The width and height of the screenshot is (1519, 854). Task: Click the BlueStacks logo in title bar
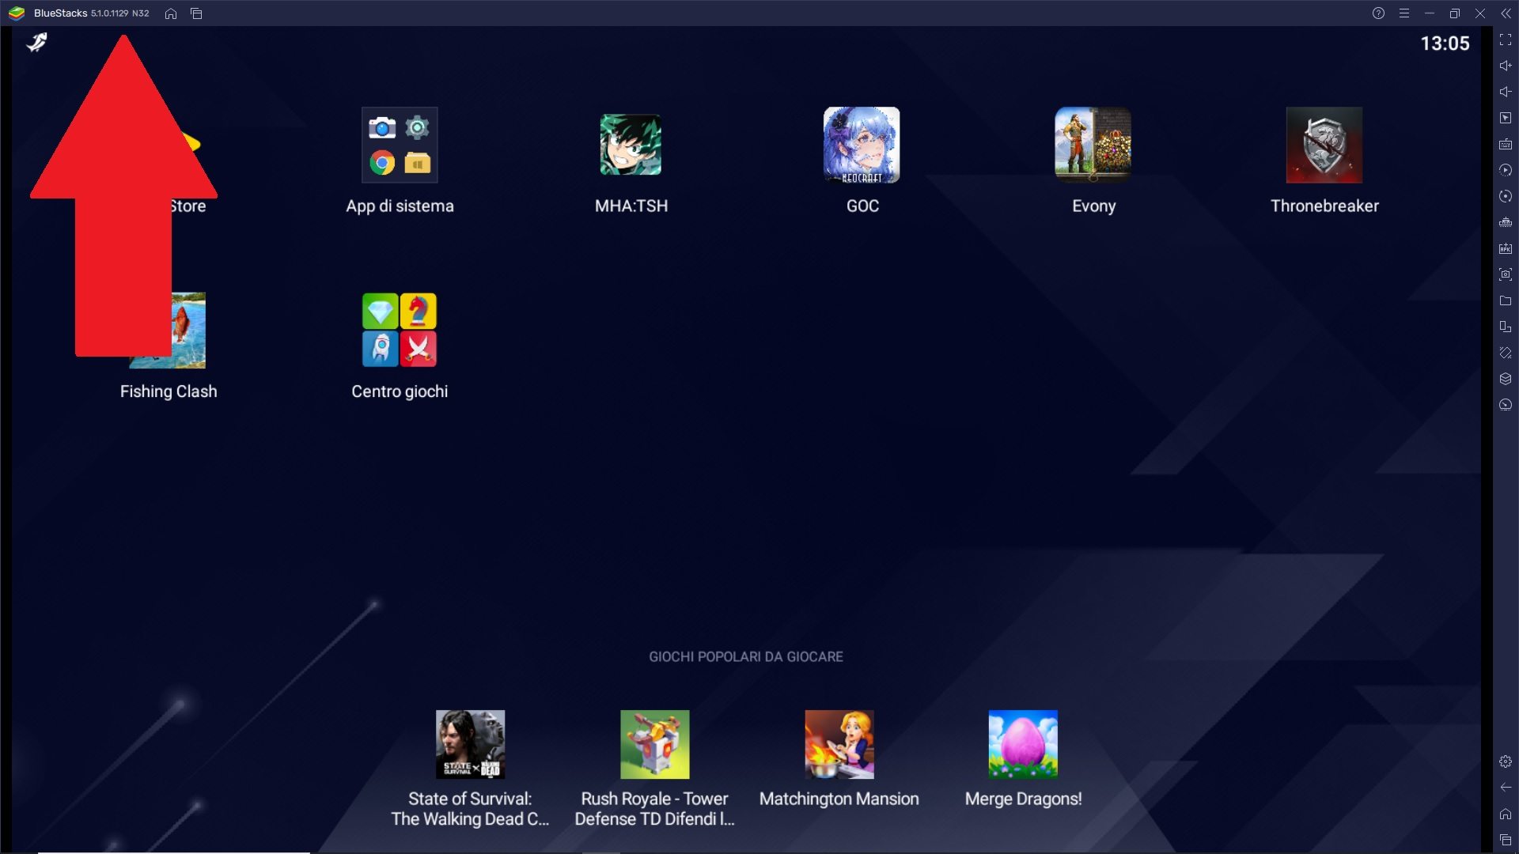pyautogui.click(x=17, y=13)
